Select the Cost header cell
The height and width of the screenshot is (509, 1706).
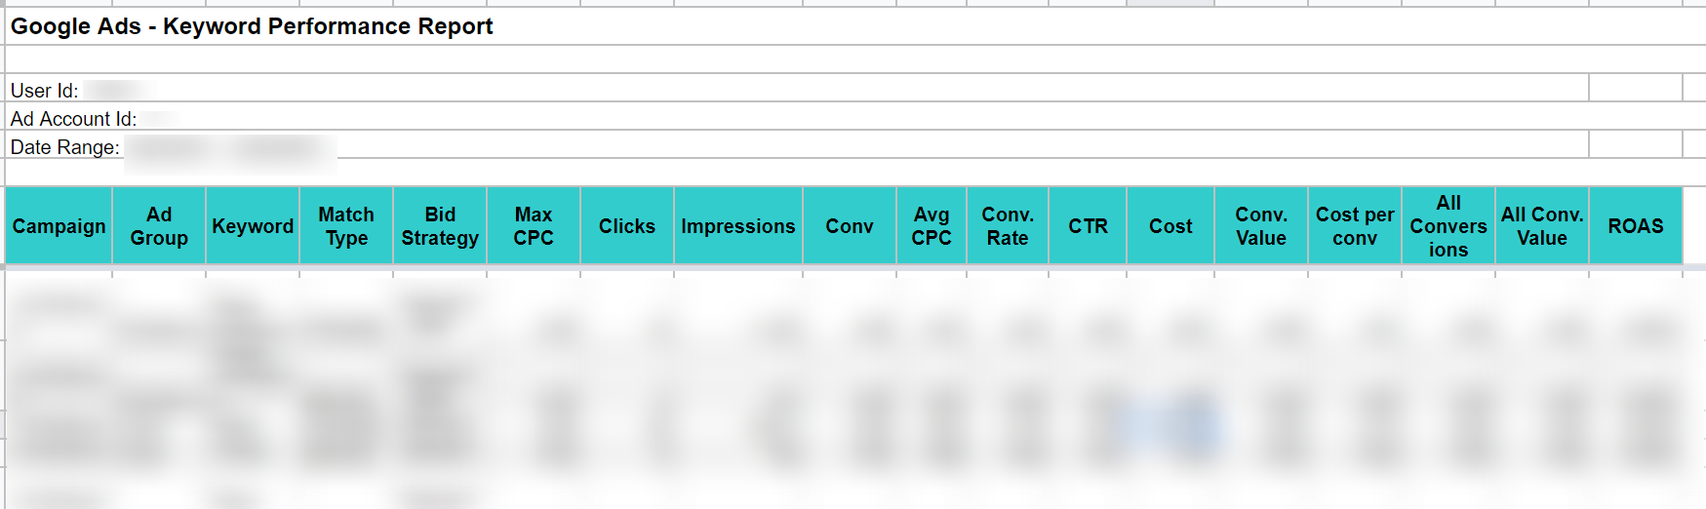click(x=1170, y=225)
